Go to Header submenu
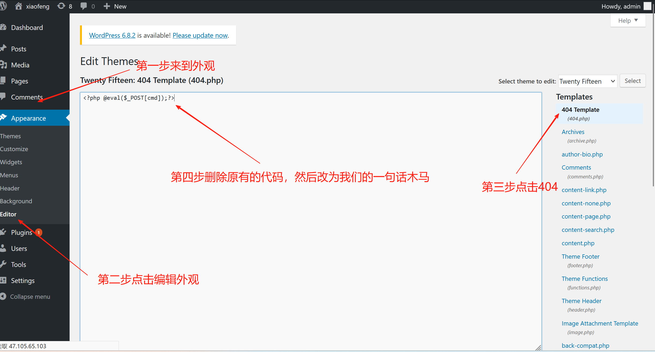Image resolution: width=655 pixels, height=352 pixels. [x=10, y=188]
